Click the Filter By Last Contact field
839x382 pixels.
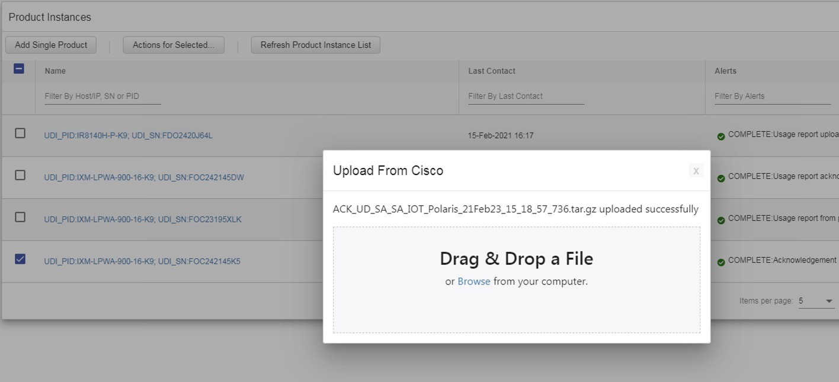pyautogui.click(x=526, y=96)
